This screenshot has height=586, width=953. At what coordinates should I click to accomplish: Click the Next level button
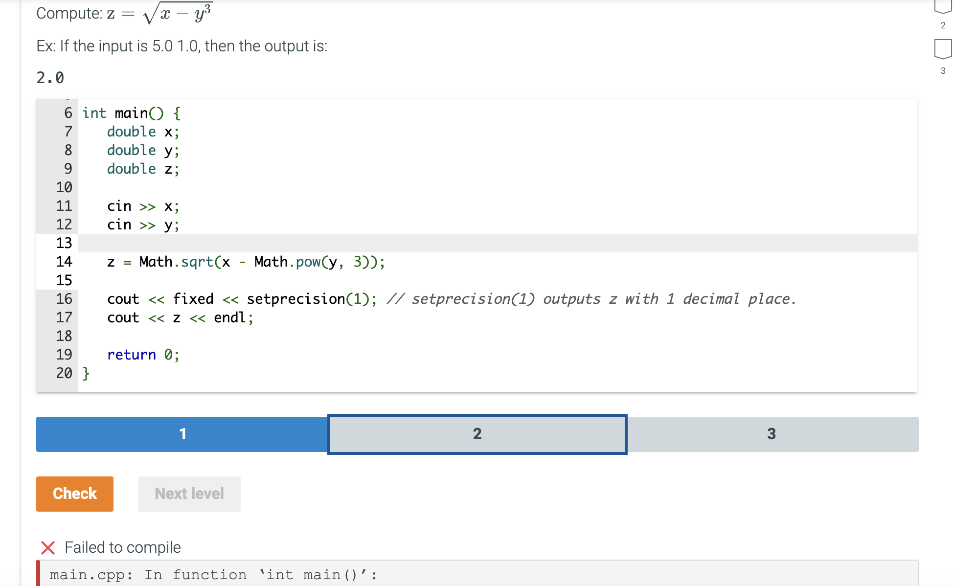pyautogui.click(x=189, y=494)
